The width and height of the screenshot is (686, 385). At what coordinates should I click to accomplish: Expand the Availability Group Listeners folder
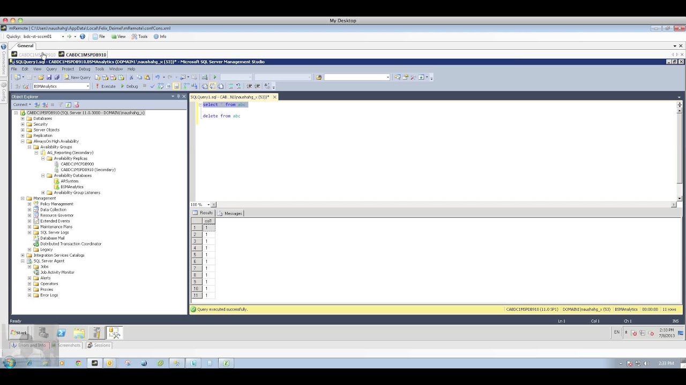43,192
